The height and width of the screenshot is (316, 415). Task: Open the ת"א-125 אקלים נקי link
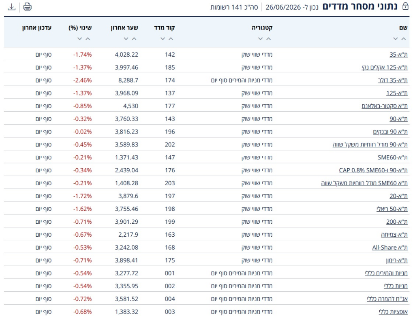(385, 68)
